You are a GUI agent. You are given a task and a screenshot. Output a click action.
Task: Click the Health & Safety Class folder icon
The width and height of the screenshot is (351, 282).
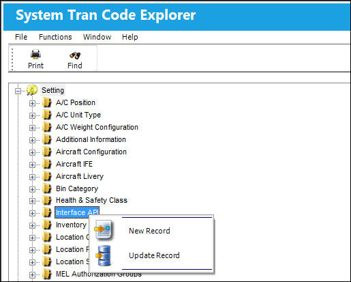pos(47,200)
